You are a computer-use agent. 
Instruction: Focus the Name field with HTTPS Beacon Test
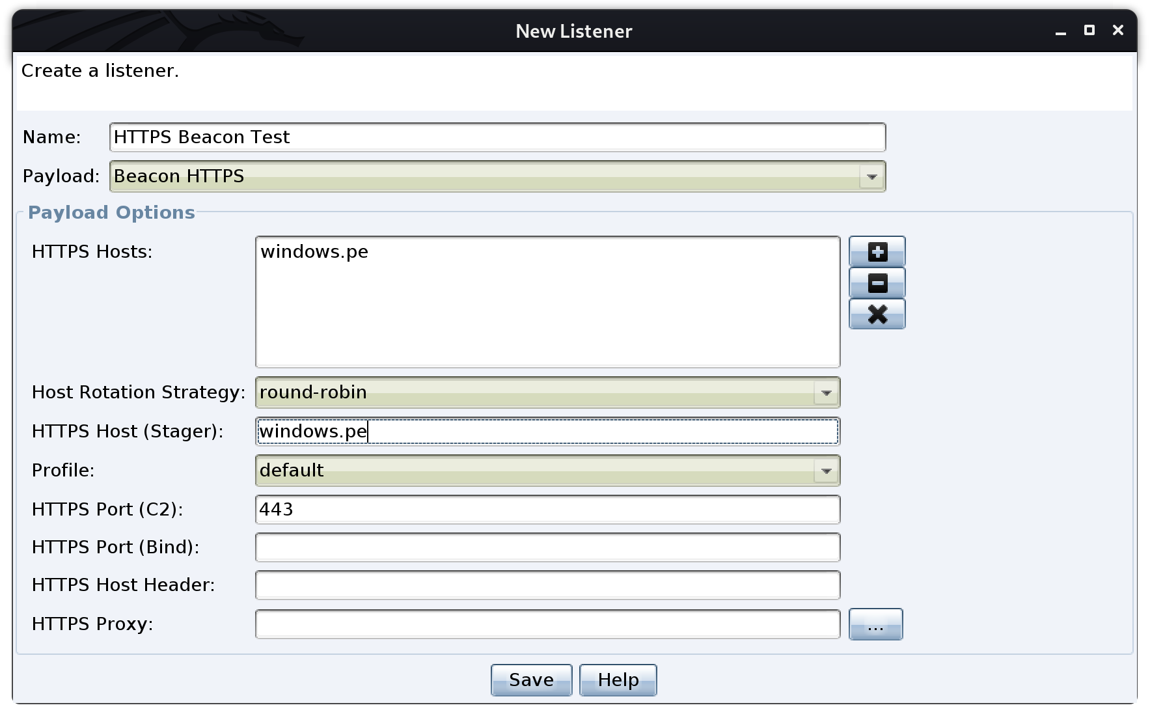click(x=497, y=137)
